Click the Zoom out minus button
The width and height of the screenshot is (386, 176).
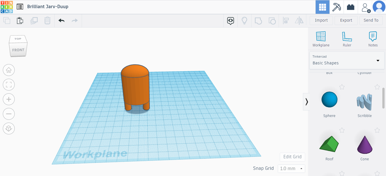(8, 114)
